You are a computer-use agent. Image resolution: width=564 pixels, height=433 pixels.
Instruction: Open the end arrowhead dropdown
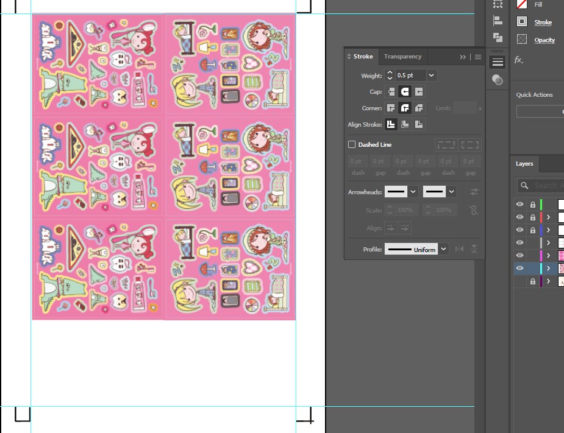(451, 192)
